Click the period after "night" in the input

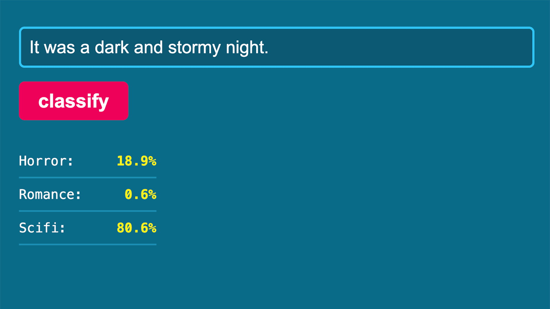click(266, 53)
